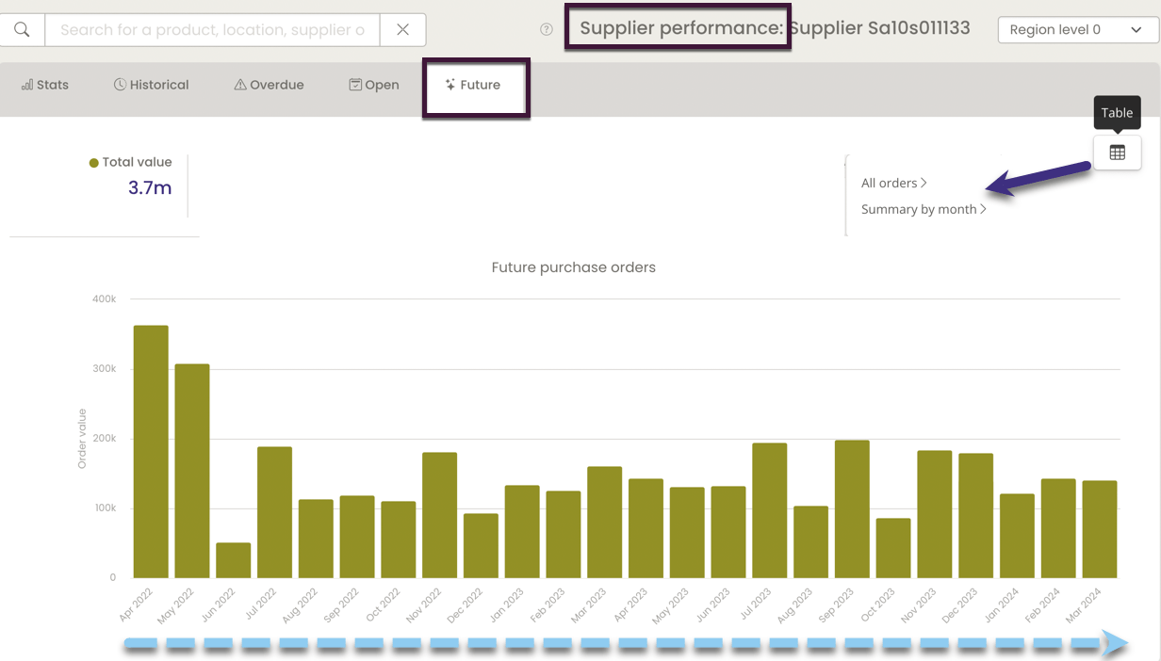Click the search magnifier icon
This screenshot has width=1161, height=661.
tap(22, 30)
